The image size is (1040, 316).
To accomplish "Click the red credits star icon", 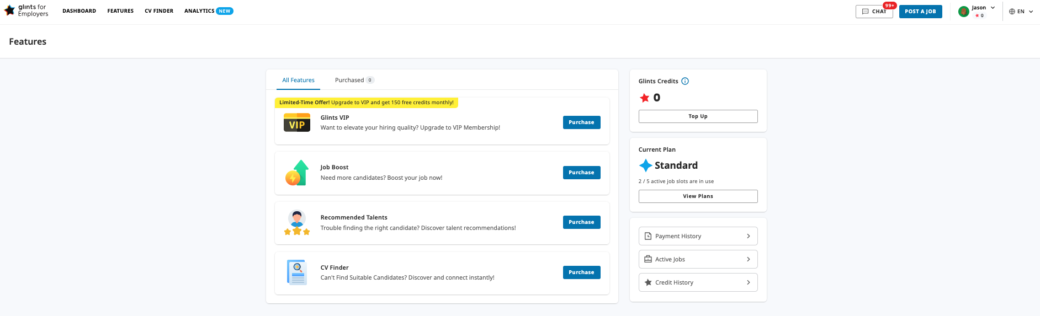I will point(644,98).
